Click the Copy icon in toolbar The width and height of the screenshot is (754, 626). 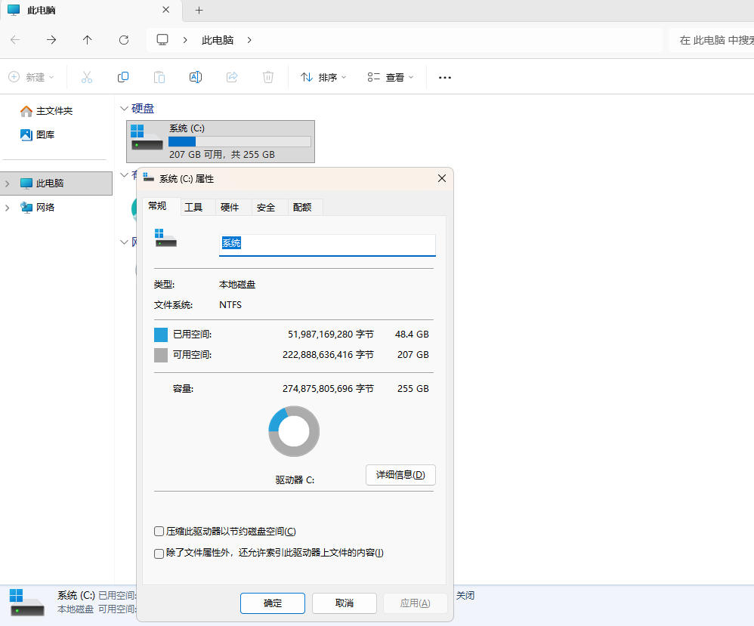(122, 77)
